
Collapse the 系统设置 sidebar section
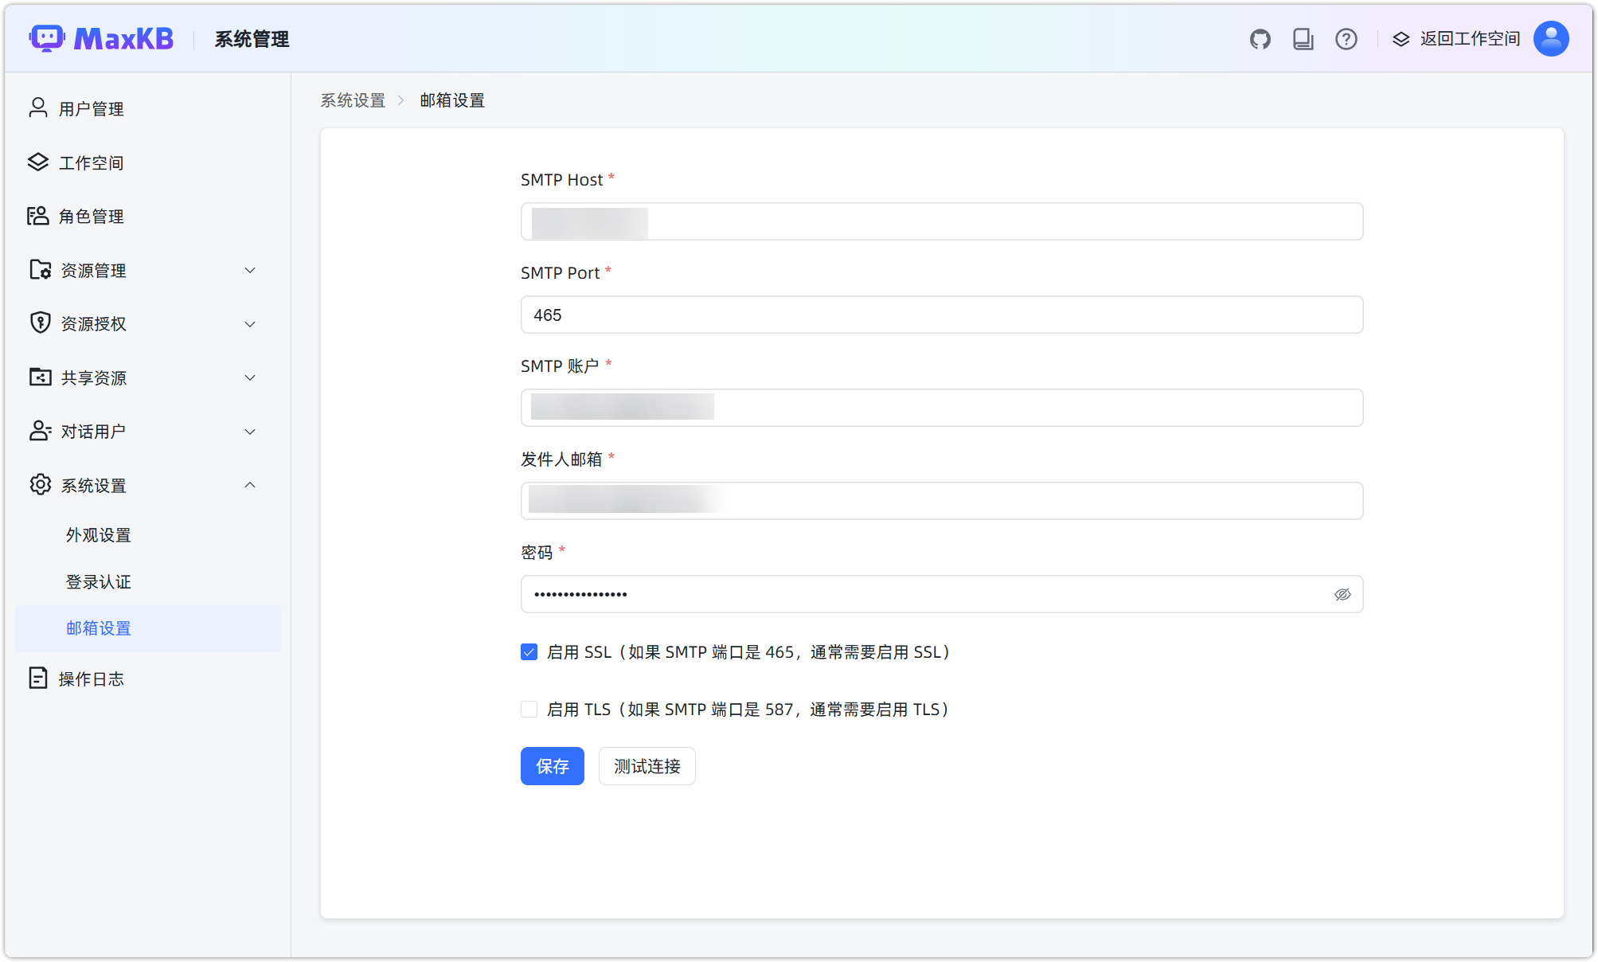coord(250,485)
